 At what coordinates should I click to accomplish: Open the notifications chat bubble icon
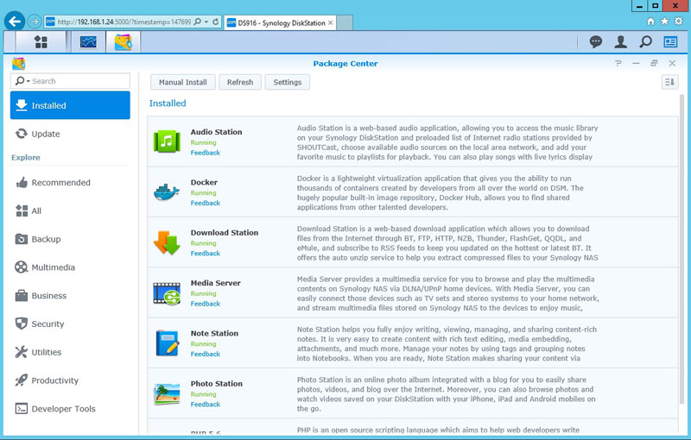coord(595,41)
